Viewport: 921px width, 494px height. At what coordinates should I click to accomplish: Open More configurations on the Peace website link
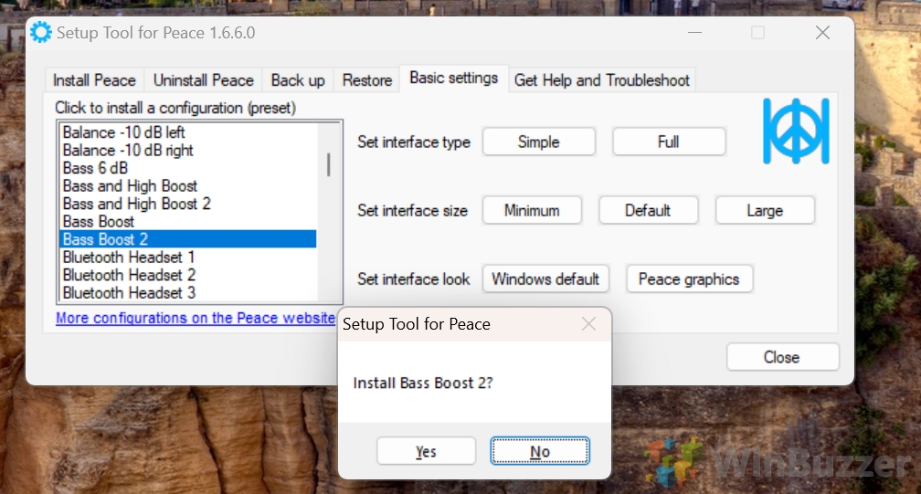pyautogui.click(x=196, y=318)
